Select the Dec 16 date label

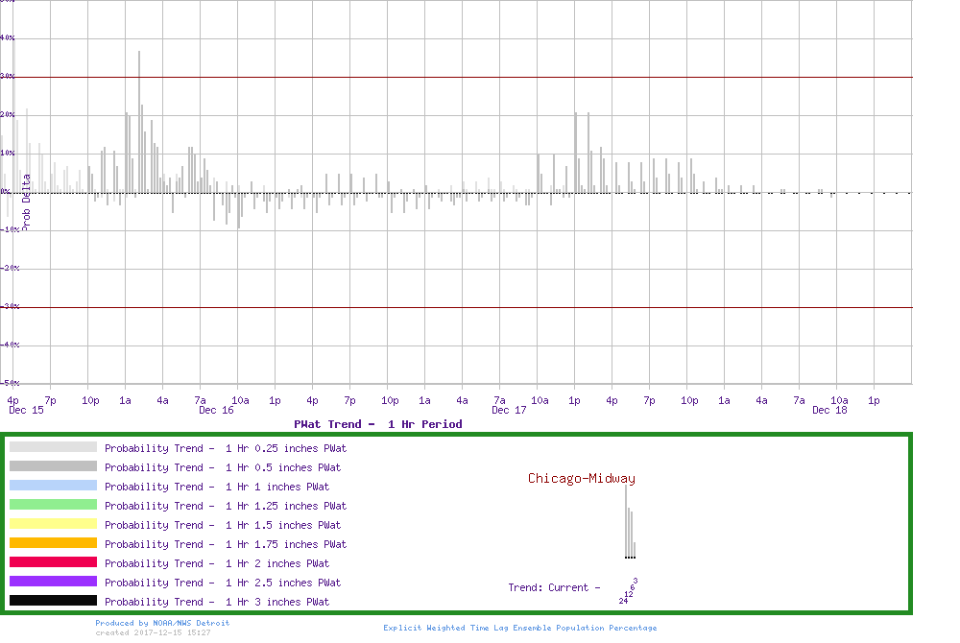click(216, 411)
